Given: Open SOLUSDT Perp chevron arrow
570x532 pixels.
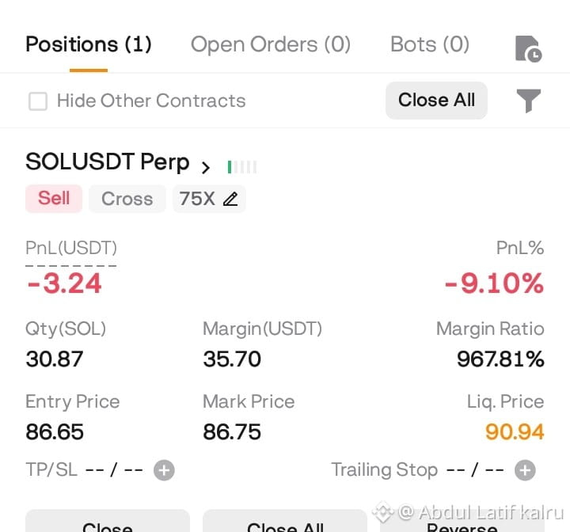Looking at the screenshot, I should (x=205, y=167).
